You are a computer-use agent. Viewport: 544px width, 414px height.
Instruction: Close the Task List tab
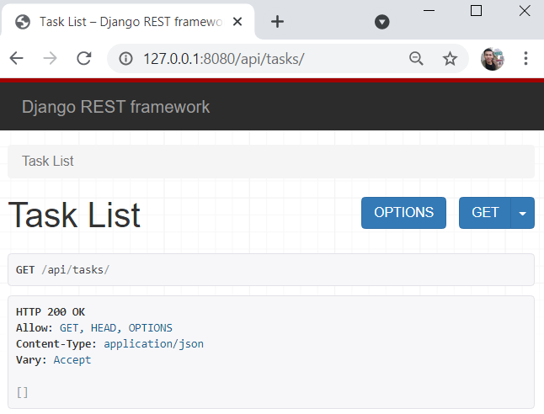tap(237, 22)
